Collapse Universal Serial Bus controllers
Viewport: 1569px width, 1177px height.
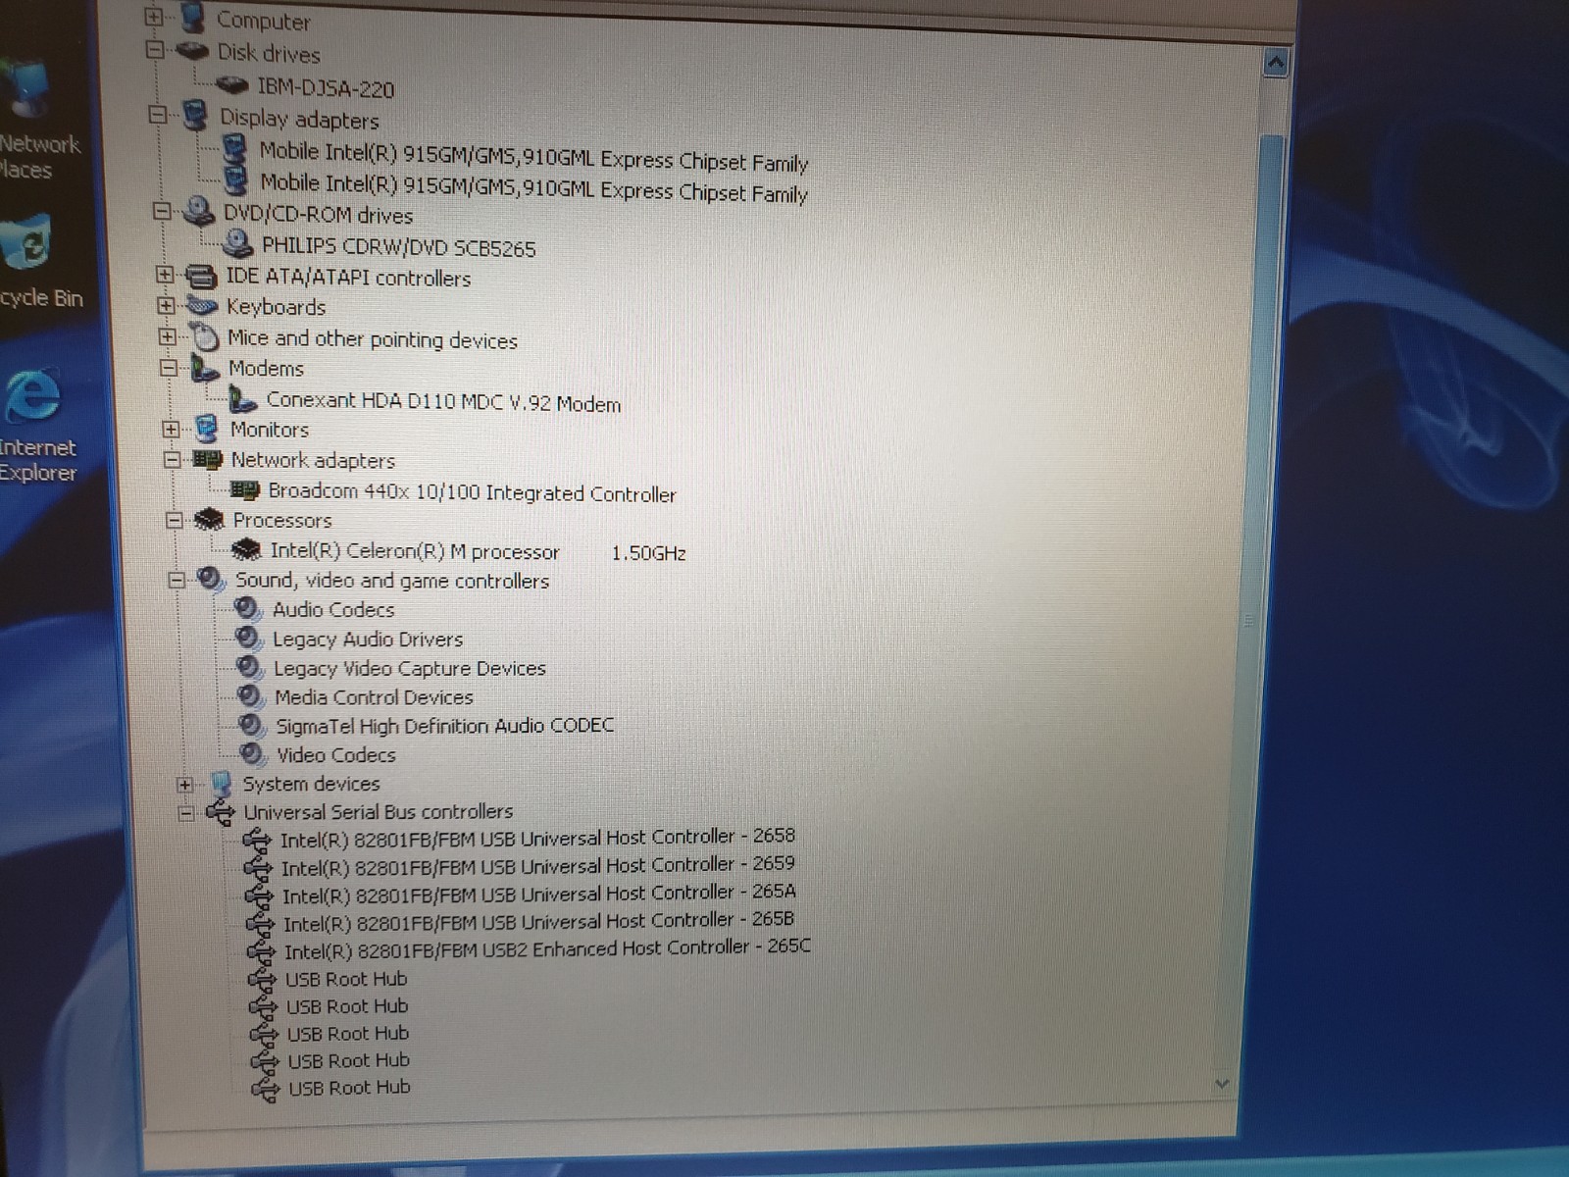186,812
